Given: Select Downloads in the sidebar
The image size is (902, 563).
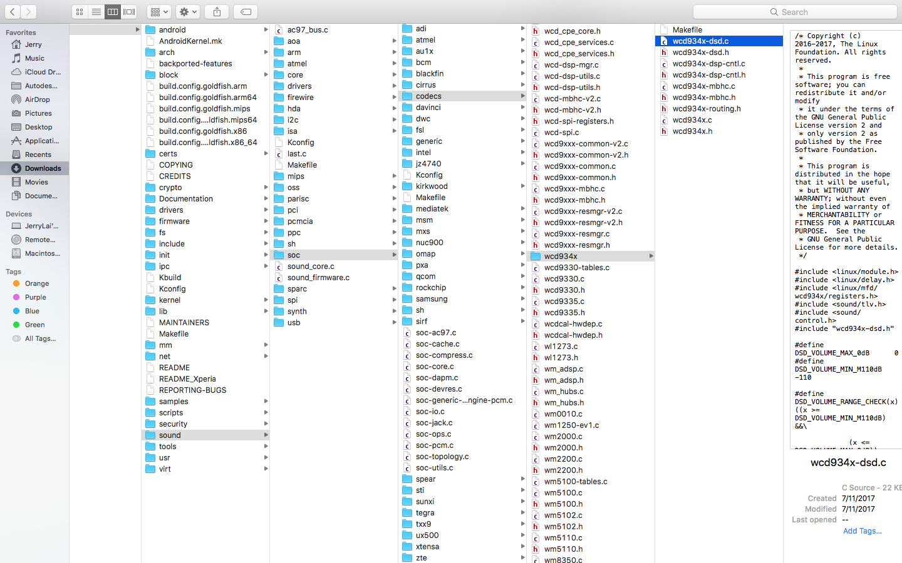Looking at the screenshot, I should coord(34,168).
